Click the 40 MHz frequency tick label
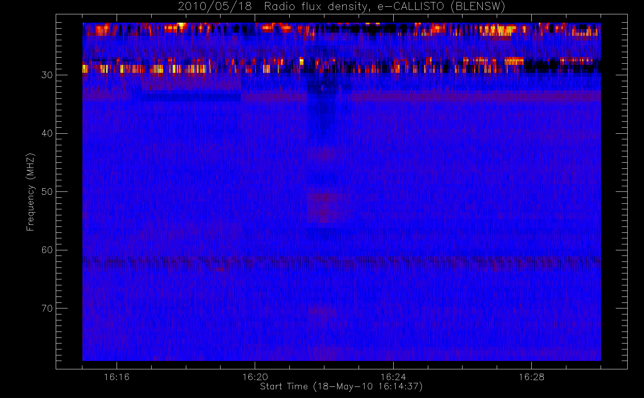This screenshot has width=644, height=398. click(x=47, y=133)
